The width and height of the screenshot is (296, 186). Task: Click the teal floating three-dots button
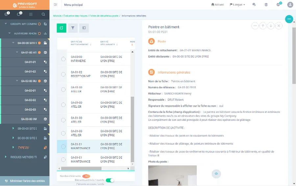pyautogui.click(x=289, y=19)
